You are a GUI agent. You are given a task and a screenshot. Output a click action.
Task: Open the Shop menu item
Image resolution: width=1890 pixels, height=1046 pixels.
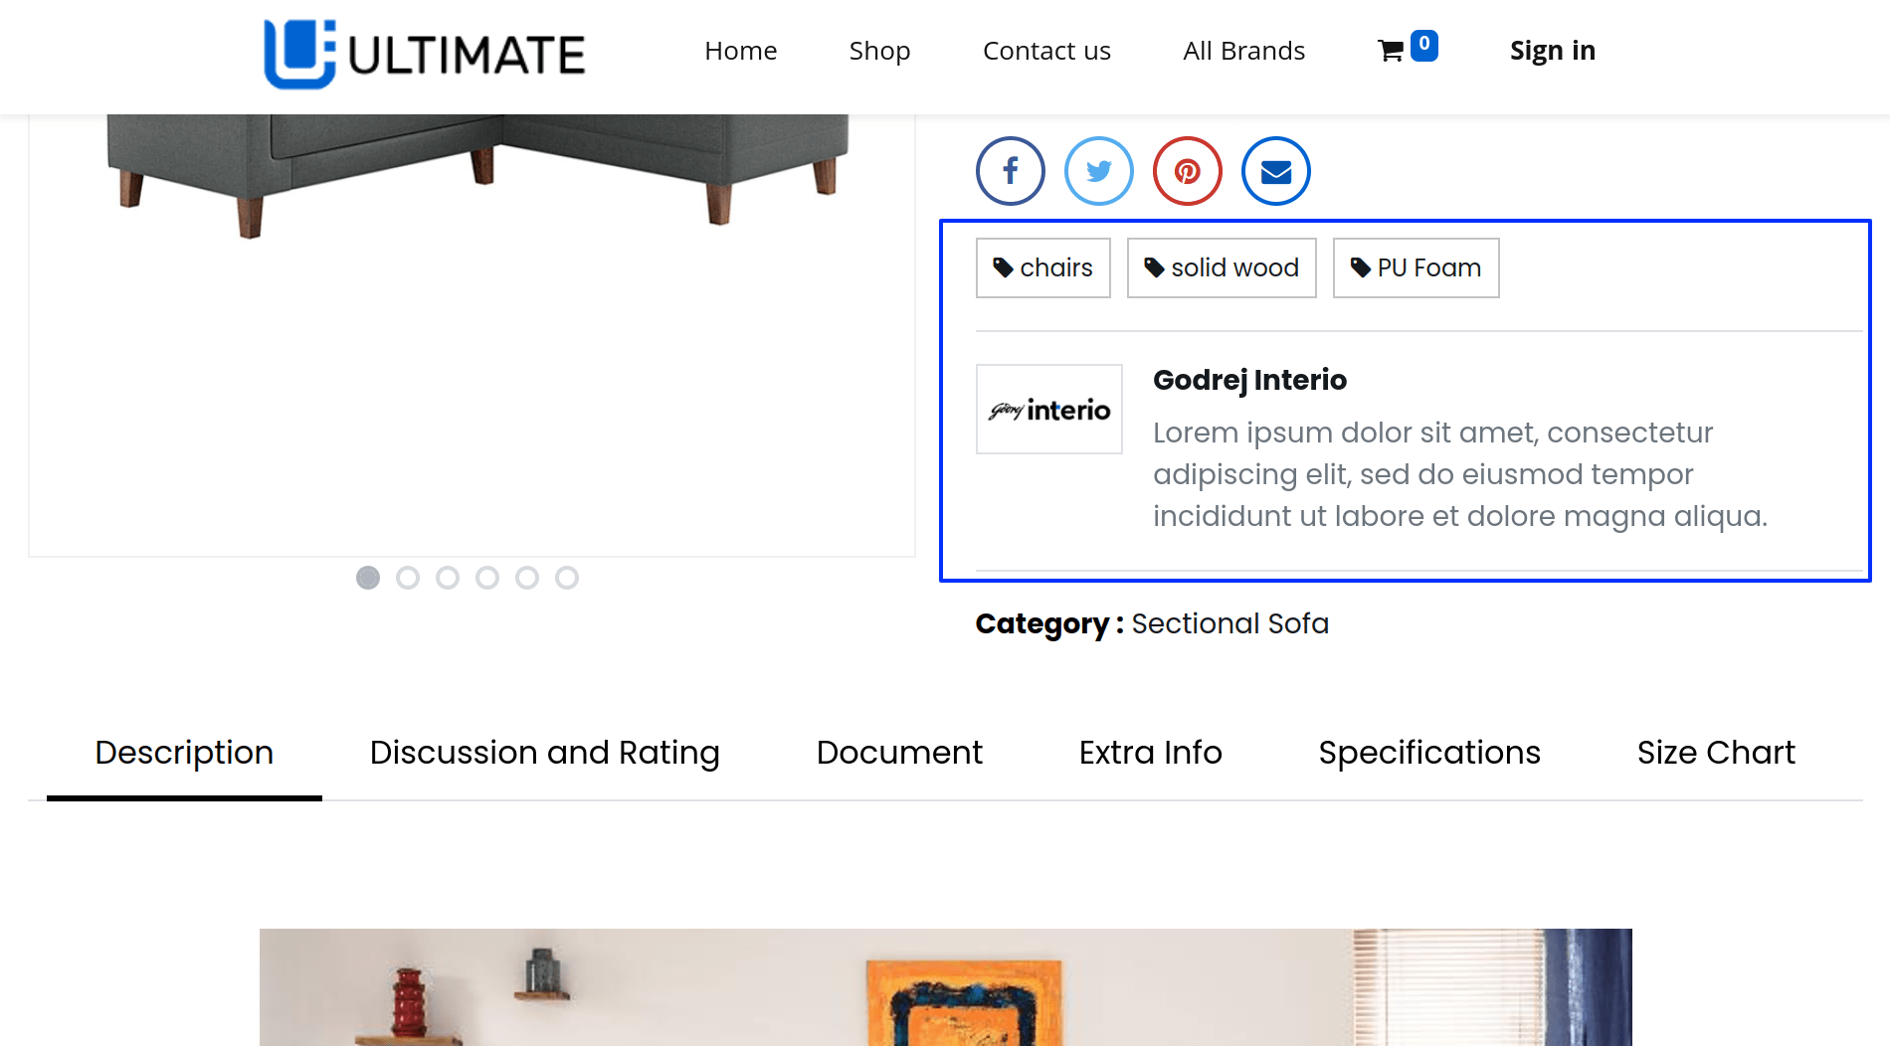tap(879, 51)
